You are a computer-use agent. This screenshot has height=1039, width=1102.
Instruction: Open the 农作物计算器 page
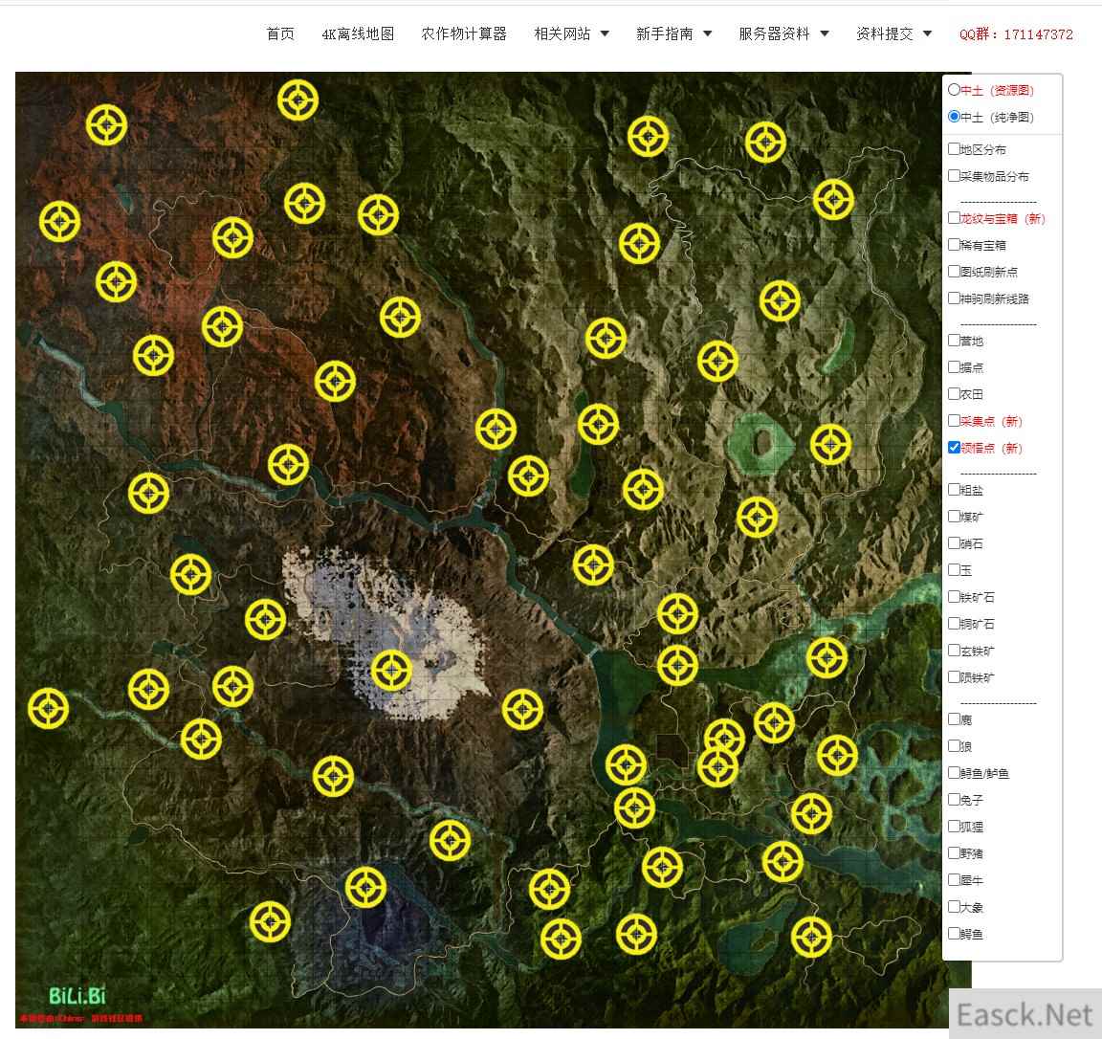click(x=464, y=33)
